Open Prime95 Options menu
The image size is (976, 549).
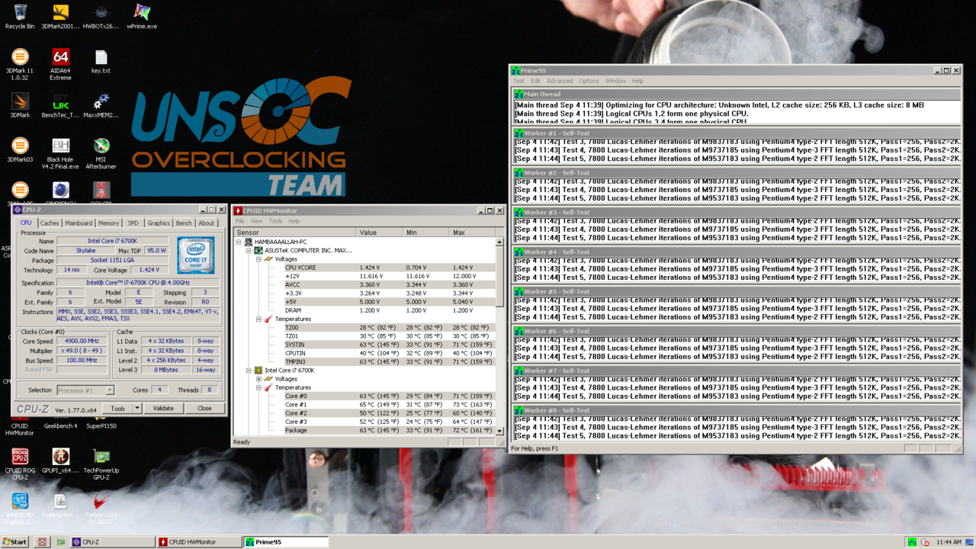tap(589, 81)
